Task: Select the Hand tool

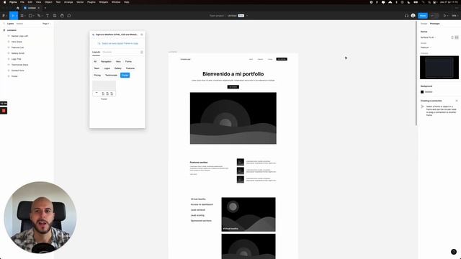Action: coord(62,16)
